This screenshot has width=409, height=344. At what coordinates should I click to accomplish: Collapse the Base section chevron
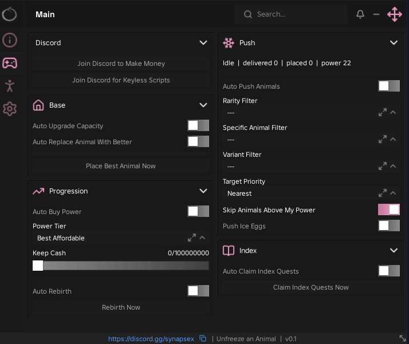[x=203, y=105]
